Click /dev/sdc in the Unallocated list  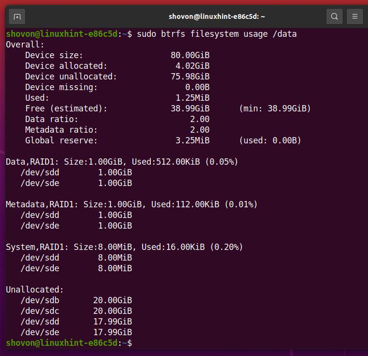pos(40,311)
